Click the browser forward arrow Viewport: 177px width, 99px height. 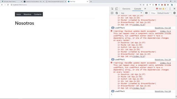[5, 5]
